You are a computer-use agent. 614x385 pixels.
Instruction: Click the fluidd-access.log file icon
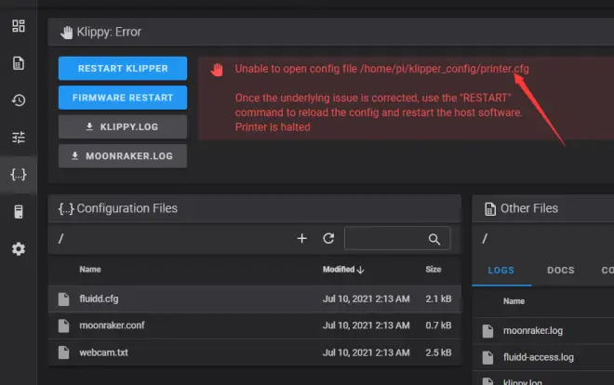click(487, 358)
